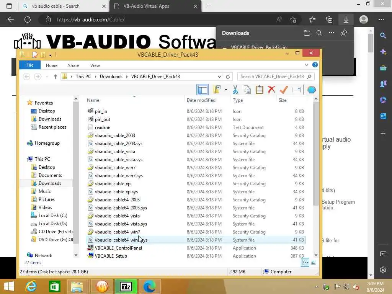Open Edge Collections icon

tap(329, 20)
